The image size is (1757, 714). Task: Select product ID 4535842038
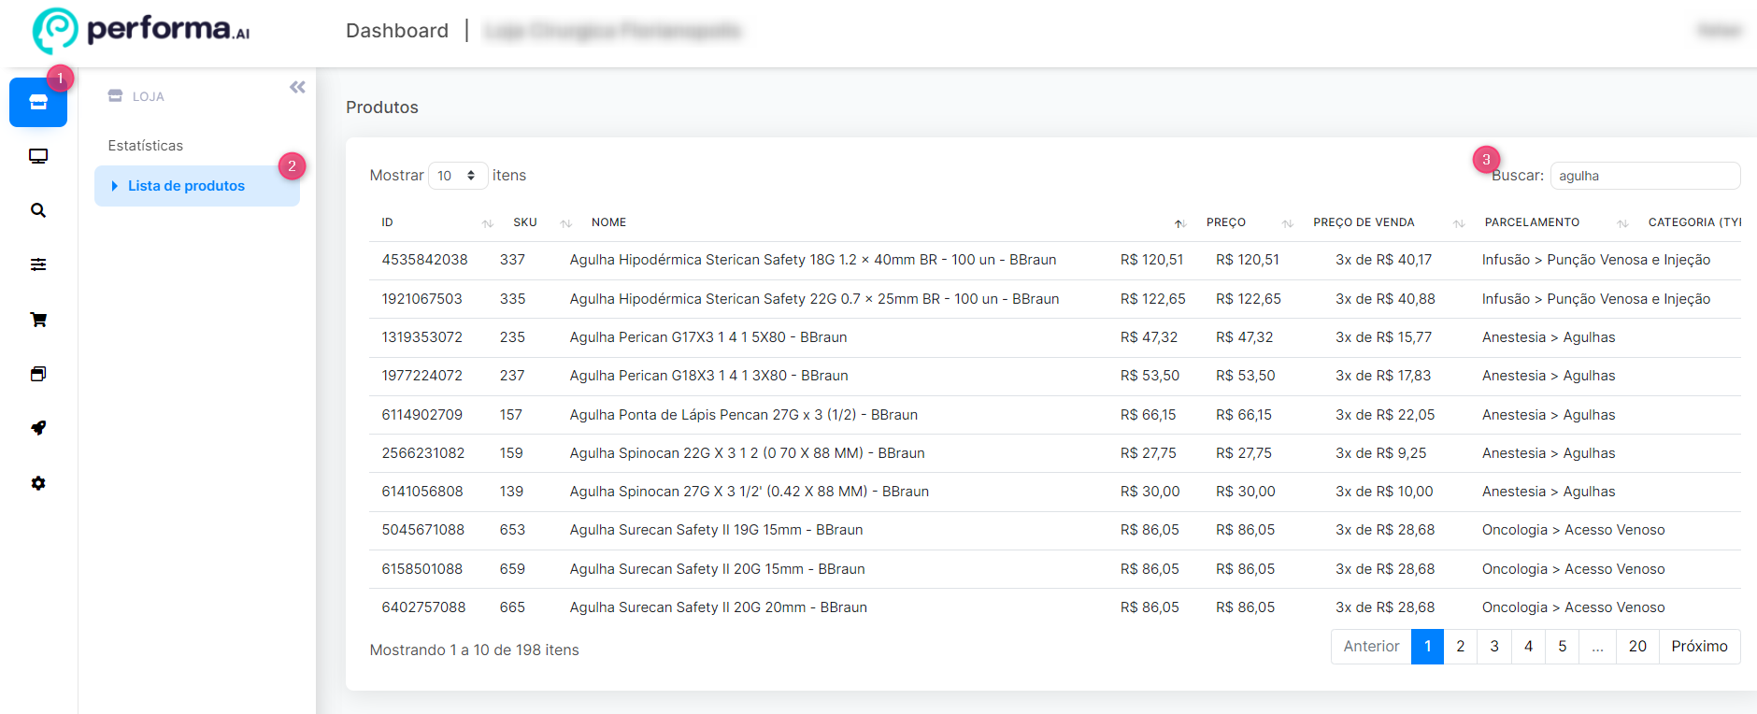[x=424, y=260]
